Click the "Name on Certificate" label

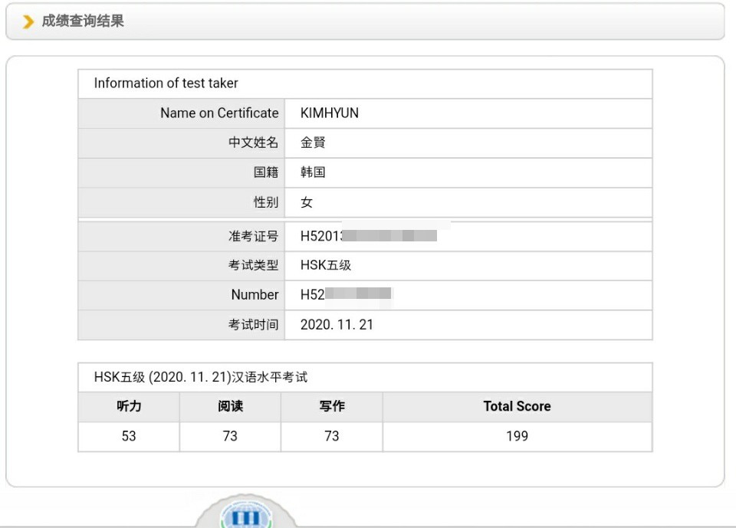(219, 113)
